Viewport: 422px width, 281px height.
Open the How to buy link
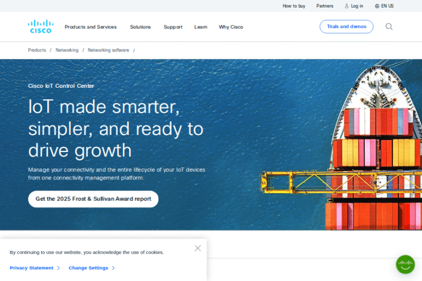tap(294, 6)
